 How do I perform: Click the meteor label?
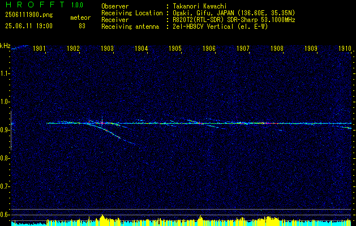(80, 18)
